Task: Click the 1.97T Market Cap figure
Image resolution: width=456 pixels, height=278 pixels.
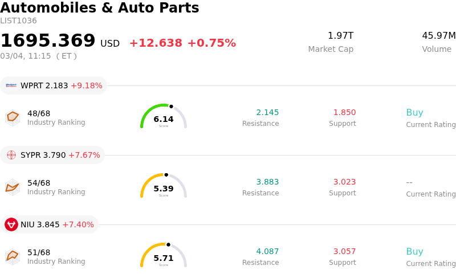Action: point(340,36)
